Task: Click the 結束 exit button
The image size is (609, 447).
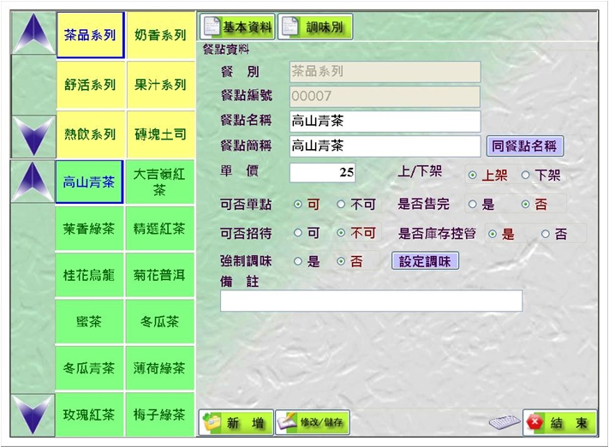Action: 559,423
